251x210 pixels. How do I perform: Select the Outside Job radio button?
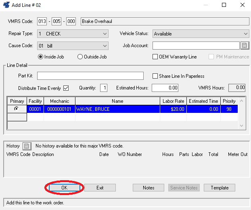(80, 57)
